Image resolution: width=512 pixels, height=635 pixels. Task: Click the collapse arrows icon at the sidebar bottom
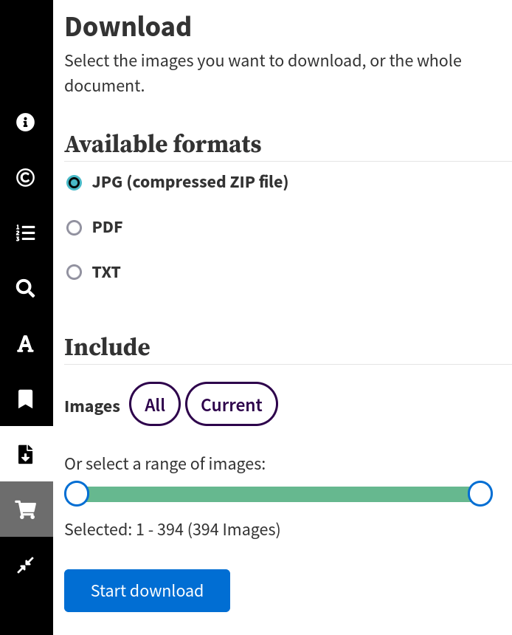coord(25,565)
